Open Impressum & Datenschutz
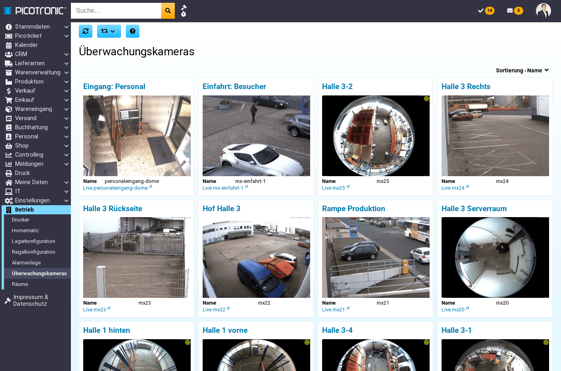Screen dimensions: 561x371 coord(31,301)
